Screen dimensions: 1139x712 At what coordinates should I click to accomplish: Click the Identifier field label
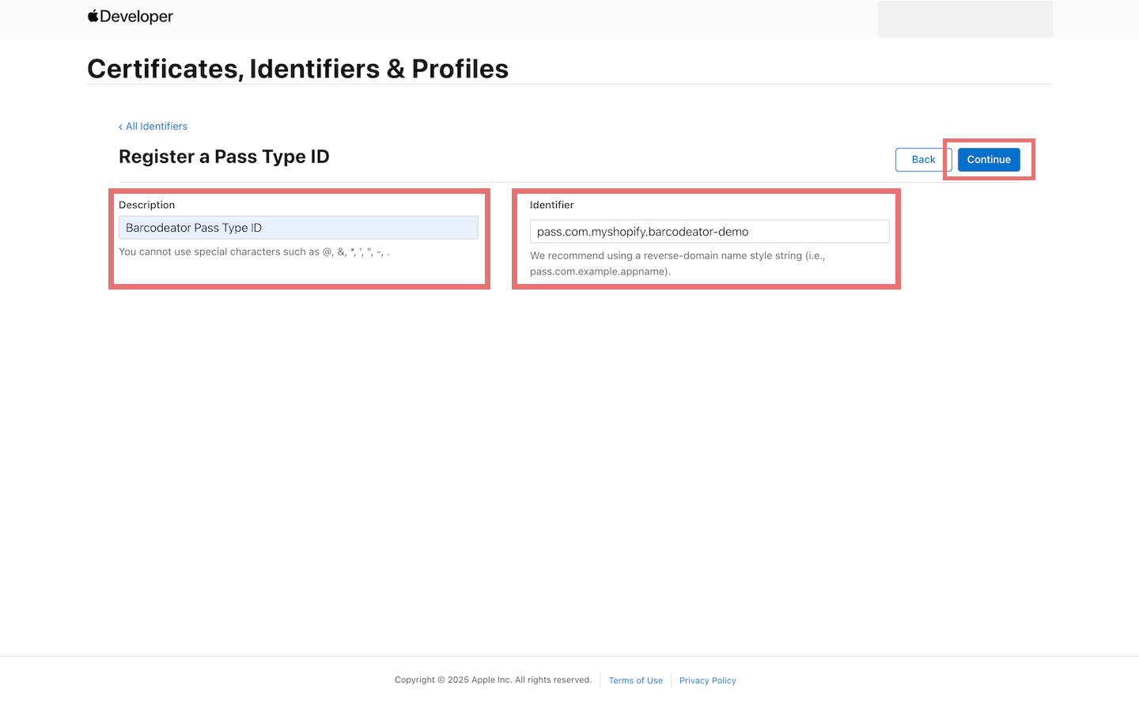(551, 204)
